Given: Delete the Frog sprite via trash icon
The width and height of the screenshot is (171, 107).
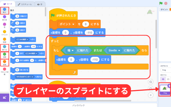Looking at the screenshot, I should pyautogui.click(x=169, y=86).
